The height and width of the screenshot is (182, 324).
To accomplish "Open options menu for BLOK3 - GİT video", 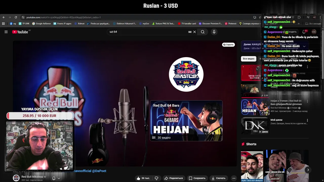I will 307,84.
